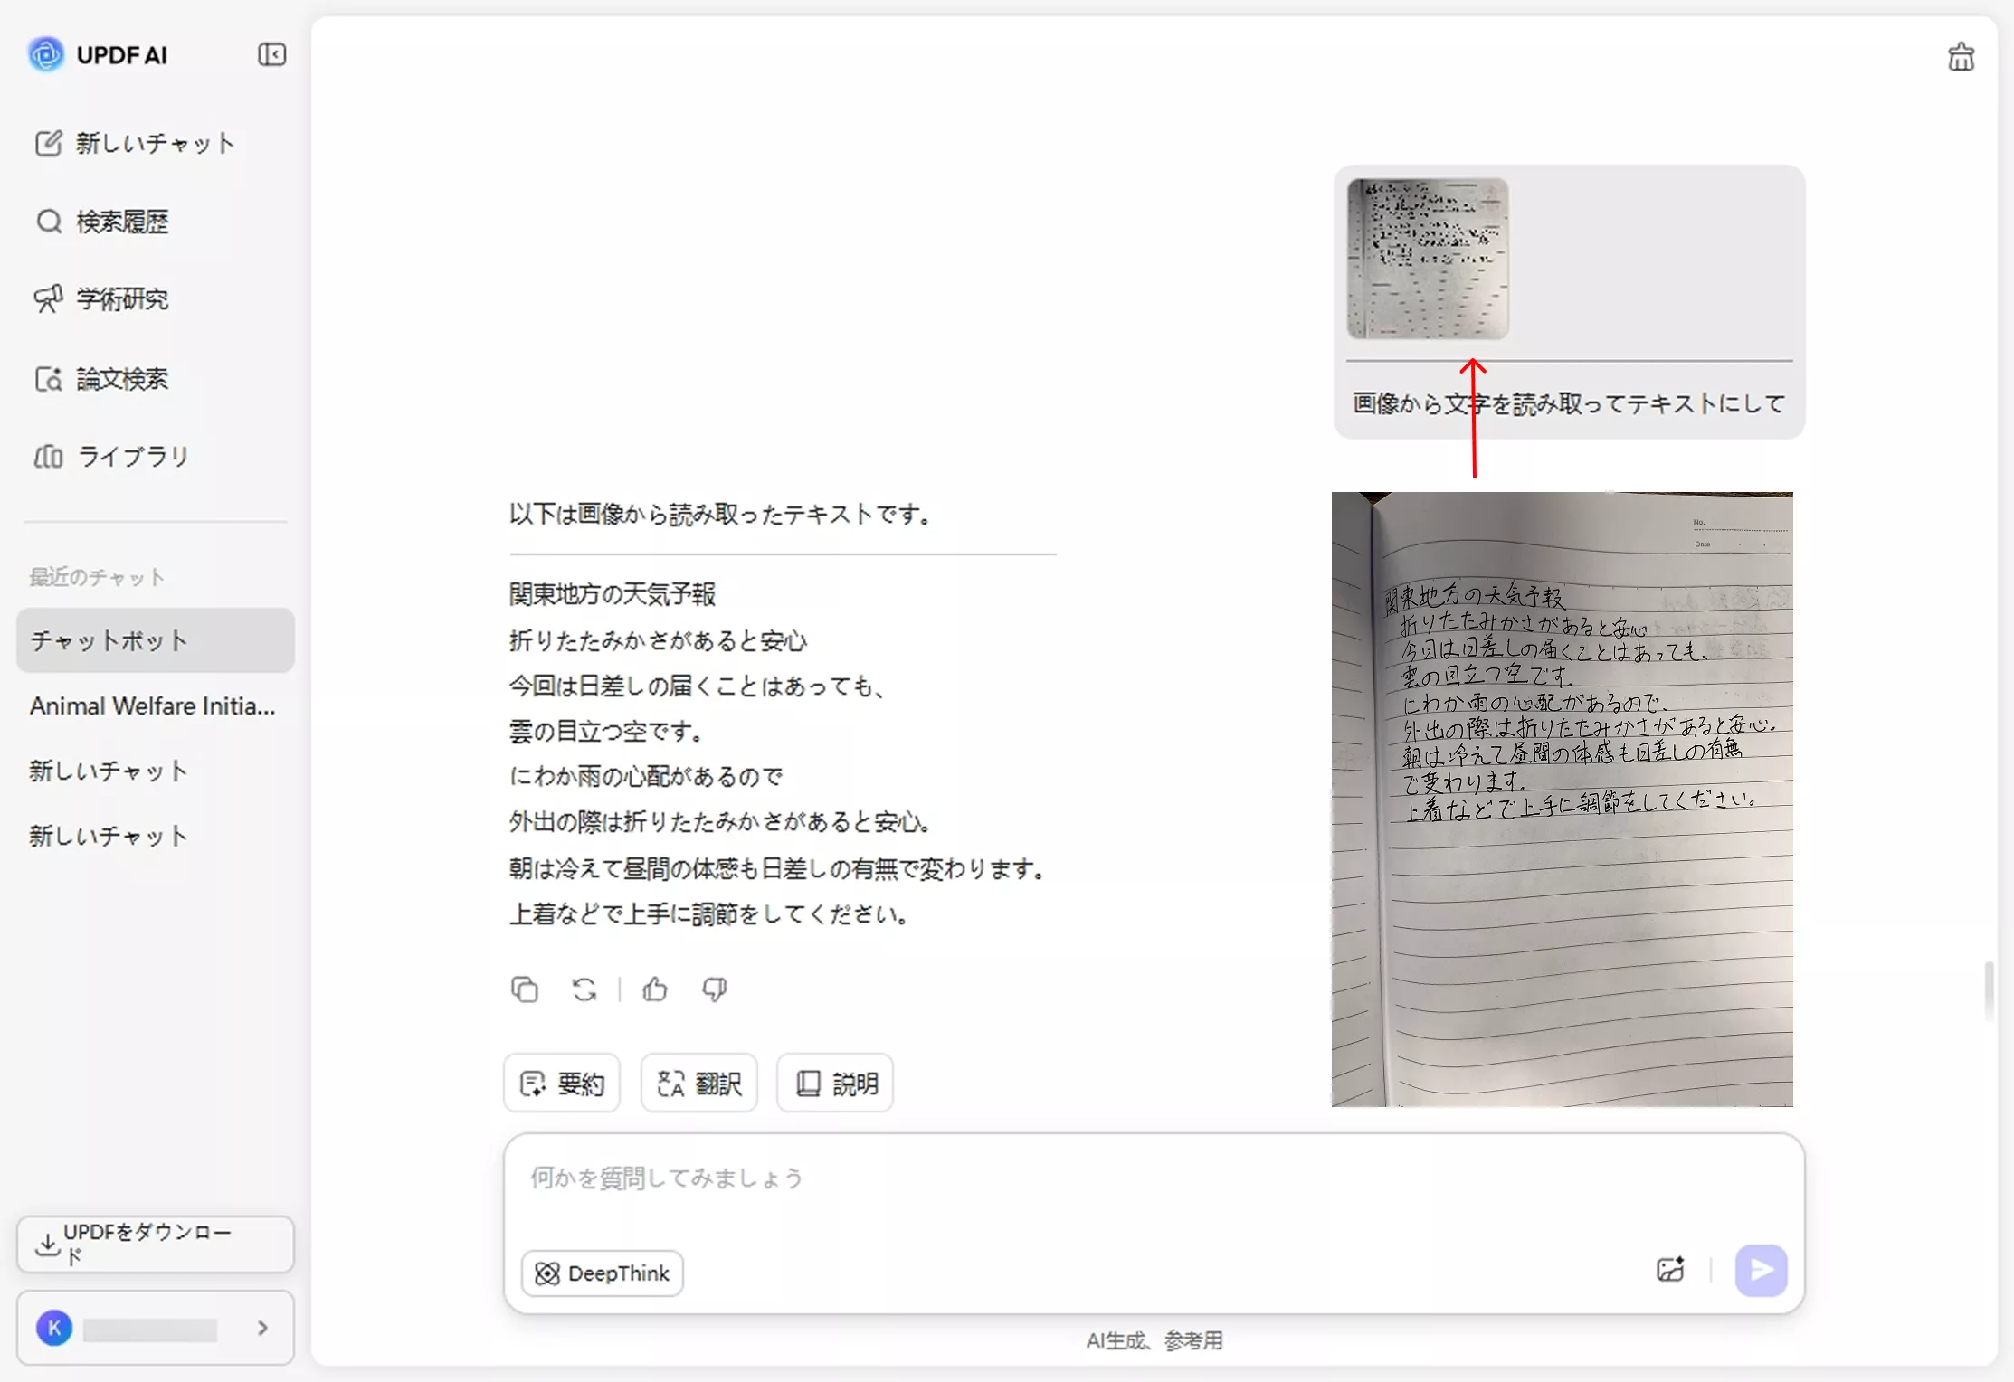Select the Animal Welfare Initia chat

(152, 706)
